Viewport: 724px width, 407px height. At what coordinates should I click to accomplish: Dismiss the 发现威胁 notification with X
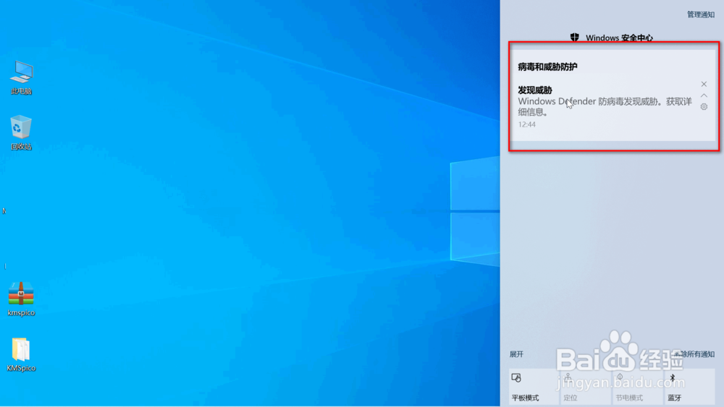coord(704,84)
